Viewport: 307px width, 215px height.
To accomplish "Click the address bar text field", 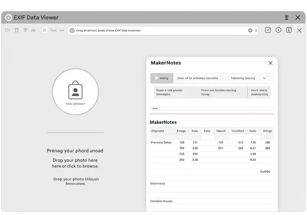I will click(x=163, y=31).
